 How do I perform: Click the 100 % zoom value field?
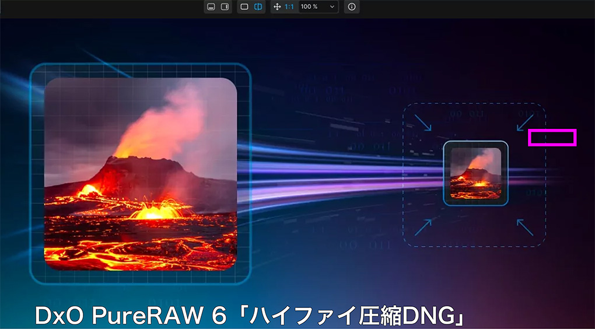pyautogui.click(x=310, y=7)
